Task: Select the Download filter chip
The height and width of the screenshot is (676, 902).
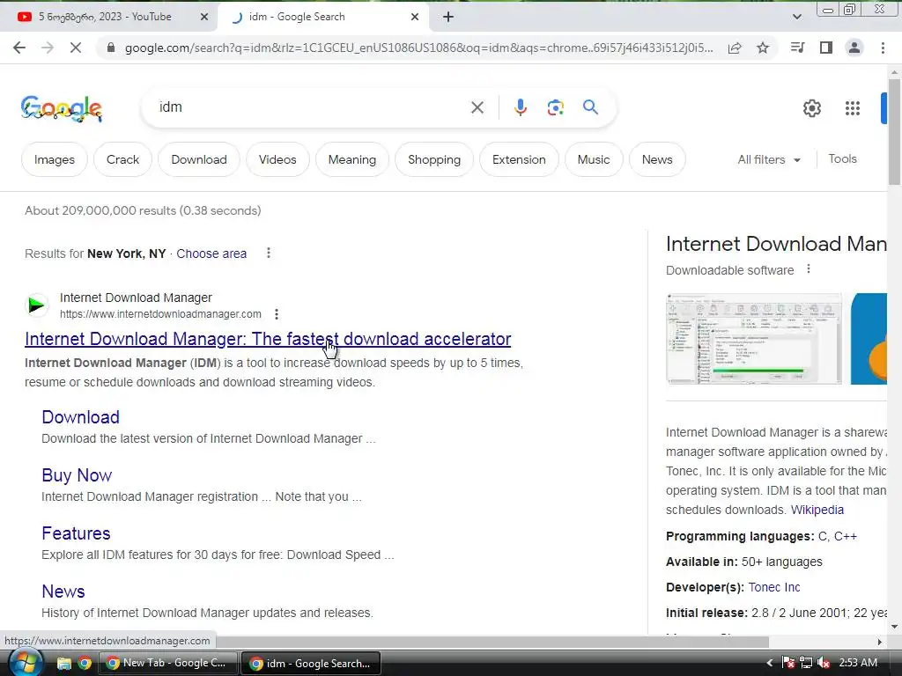Action: click(x=199, y=160)
